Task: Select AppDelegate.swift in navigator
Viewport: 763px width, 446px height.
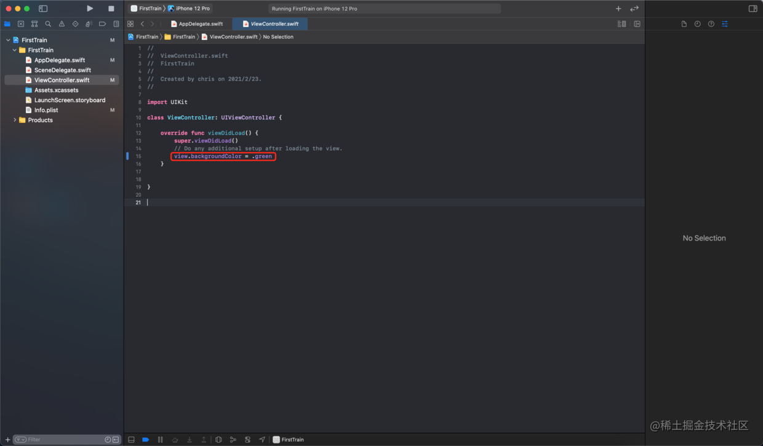Action: [62, 60]
